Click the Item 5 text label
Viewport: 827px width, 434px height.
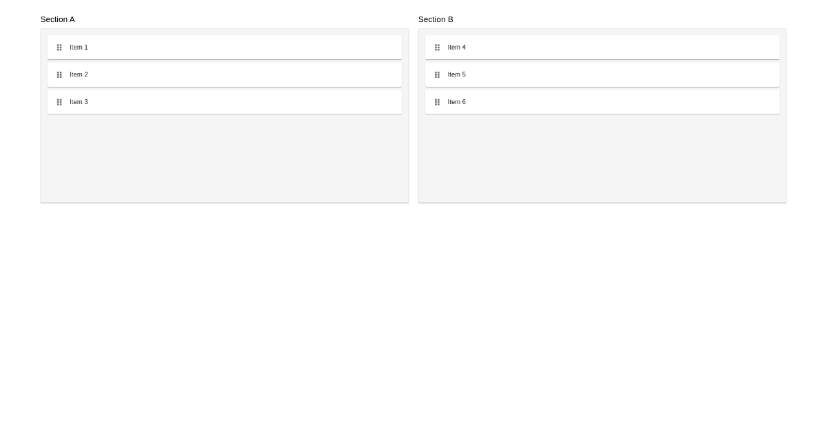456,74
